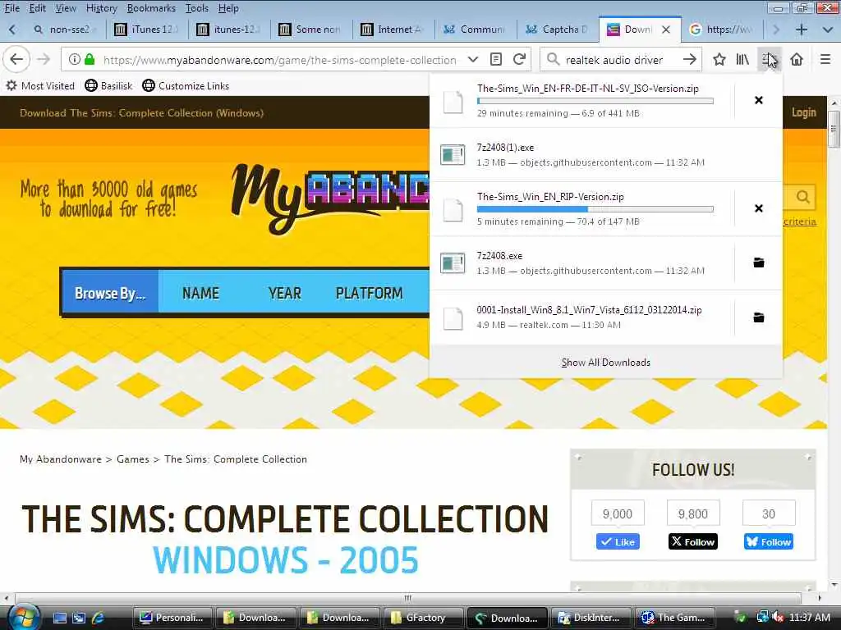Browse games by YEAR

tap(284, 293)
